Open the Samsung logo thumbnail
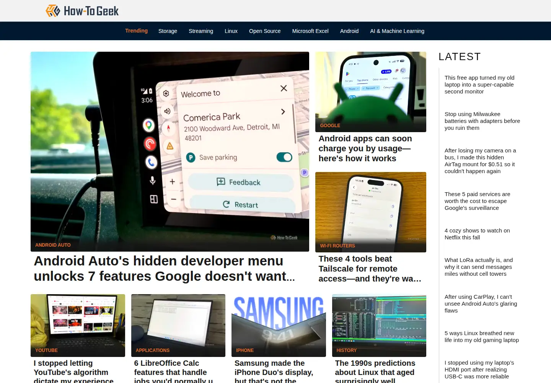This screenshot has width=551, height=383. point(279,326)
